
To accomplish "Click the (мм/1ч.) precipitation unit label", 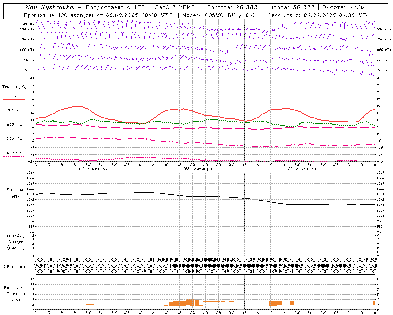I will click(16, 248).
